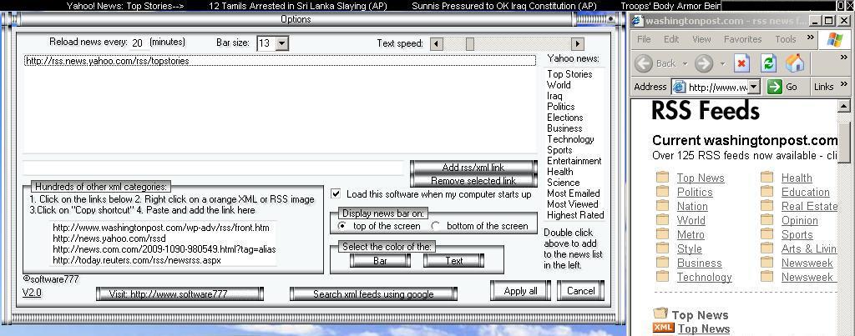Click Highest Rated in Yahoo news list

point(575,215)
